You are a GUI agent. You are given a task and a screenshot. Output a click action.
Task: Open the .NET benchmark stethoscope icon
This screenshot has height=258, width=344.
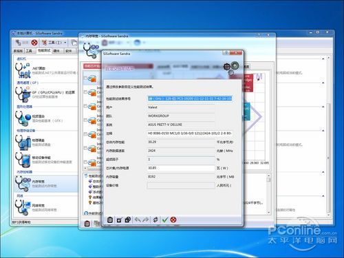[22, 71]
